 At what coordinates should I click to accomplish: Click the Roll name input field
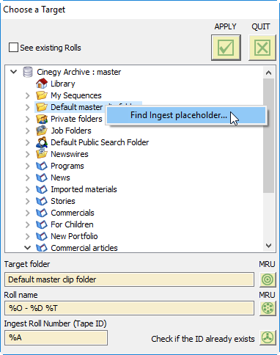[x=129, y=308]
